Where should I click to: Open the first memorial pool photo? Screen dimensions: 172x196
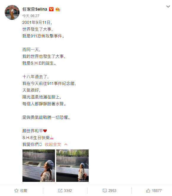tap(39, 166)
